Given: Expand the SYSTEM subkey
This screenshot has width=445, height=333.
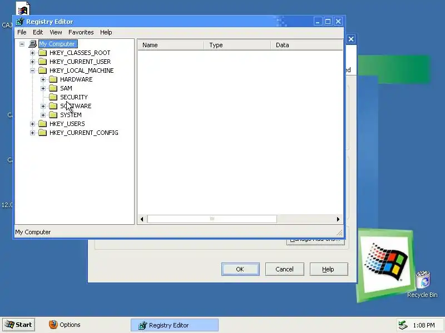Looking at the screenshot, I should pos(43,115).
